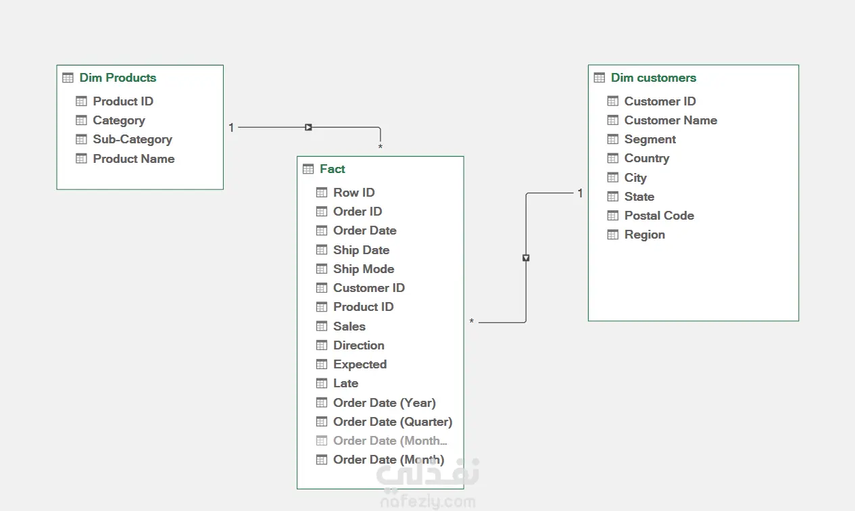Click the column icon beside Sales
855x511 pixels.
coord(322,326)
